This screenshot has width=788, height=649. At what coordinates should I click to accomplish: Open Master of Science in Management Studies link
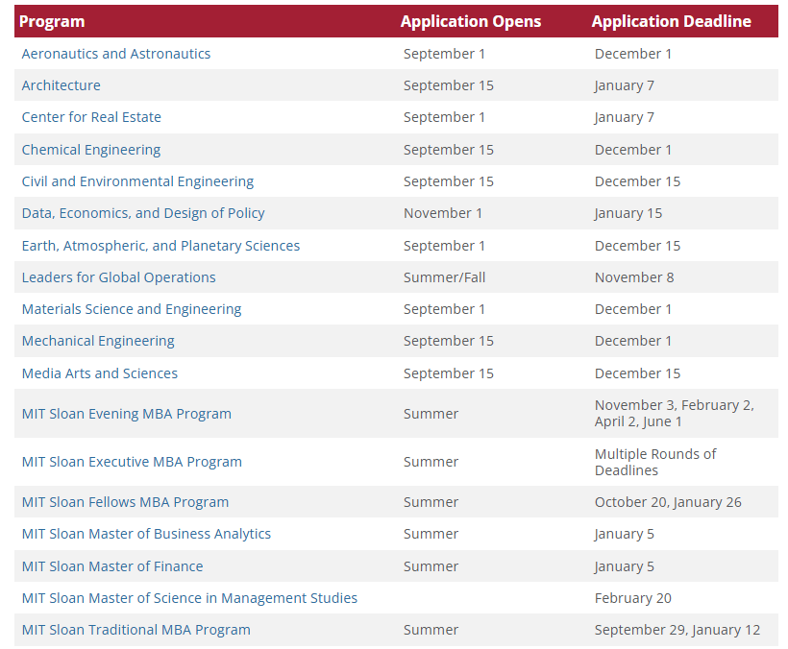coord(189,598)
